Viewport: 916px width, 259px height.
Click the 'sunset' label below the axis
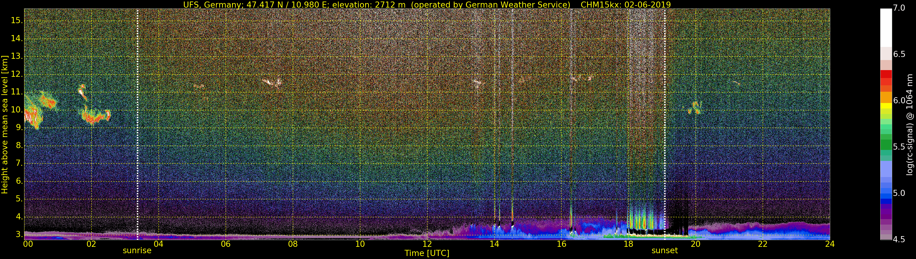point(665,250)
